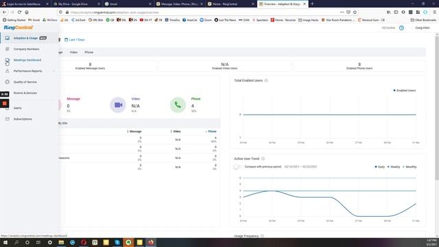The width and height of the screenshot is (439, 247).
Task: Open the Last 7 Days date picker
Action: pyautogui.click(x=75, y=40)
